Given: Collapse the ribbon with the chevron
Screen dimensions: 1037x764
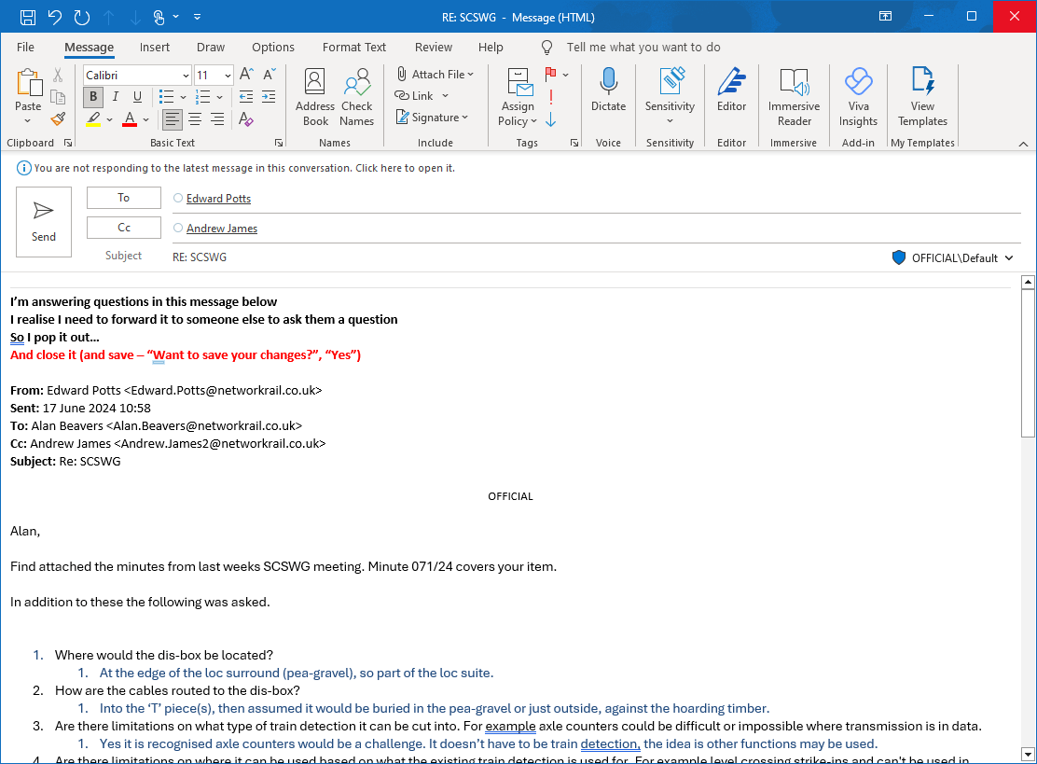Looking at the screenshot, I should click(x=1023, y=144).
